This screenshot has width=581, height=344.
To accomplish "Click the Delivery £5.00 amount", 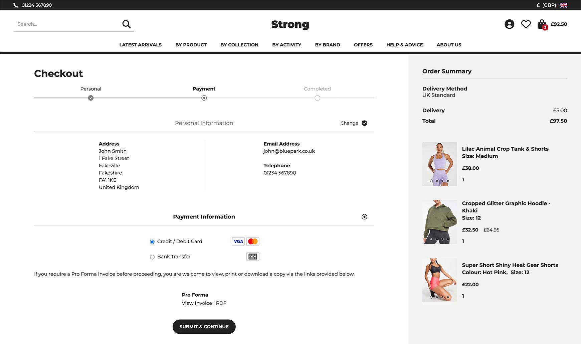I will 560,111.
